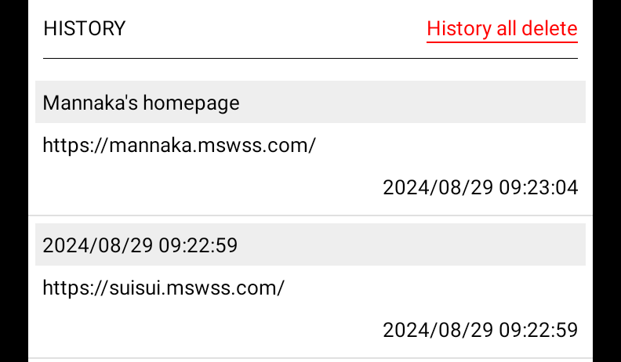Viewport: 621px width, 362px height.
Task: Click blank space right of the suisui URL
Action: 439,288
